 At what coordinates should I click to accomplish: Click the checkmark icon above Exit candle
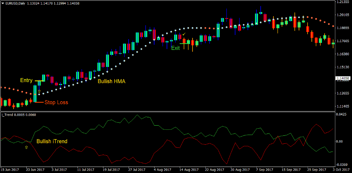(x=184, y=34)
